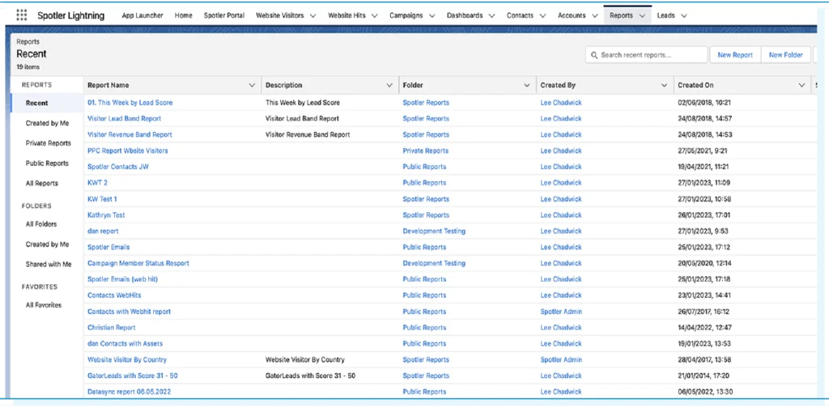The height and width of the screenshot is (416, 829).
Task: Open Created On column menu chevron
Action: pos(801,85)
